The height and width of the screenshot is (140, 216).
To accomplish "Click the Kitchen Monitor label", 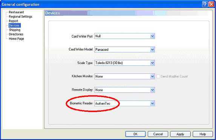I will 82,76.
